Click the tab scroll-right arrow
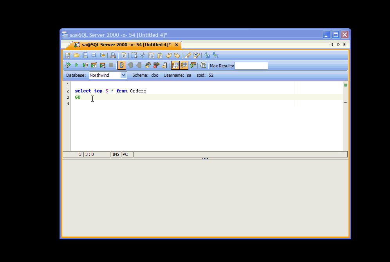Screen dimensions: 390x262 pyautogui.click(x=338, y=45)
